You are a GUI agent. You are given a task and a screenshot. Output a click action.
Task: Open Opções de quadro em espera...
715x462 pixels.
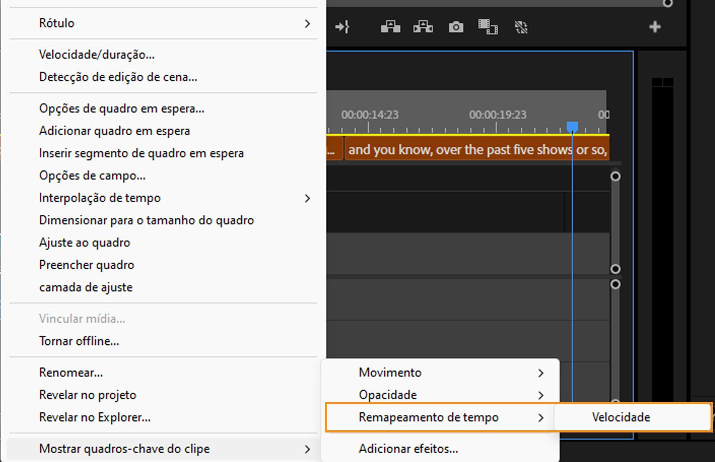(x=122, y=108)
